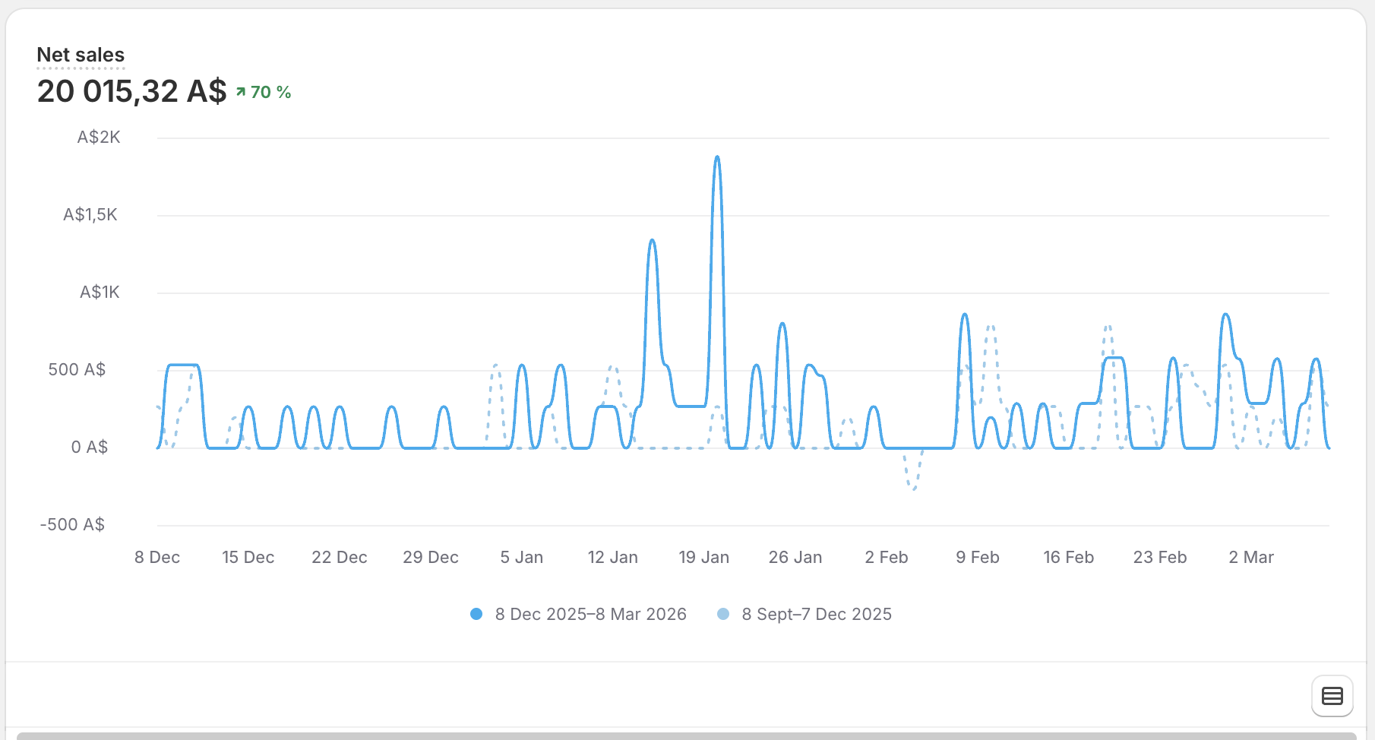The image size is (1375, 740).
Task: Select the '15 Dec' axis label
Action: (248, 557)
